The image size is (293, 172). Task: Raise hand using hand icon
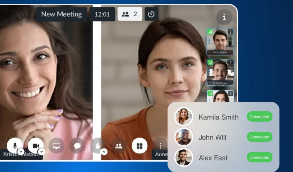tap(98, 146)
